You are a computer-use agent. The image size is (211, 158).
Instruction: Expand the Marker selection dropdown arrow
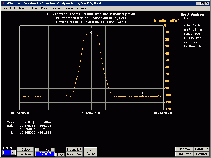tap(13, 152)
